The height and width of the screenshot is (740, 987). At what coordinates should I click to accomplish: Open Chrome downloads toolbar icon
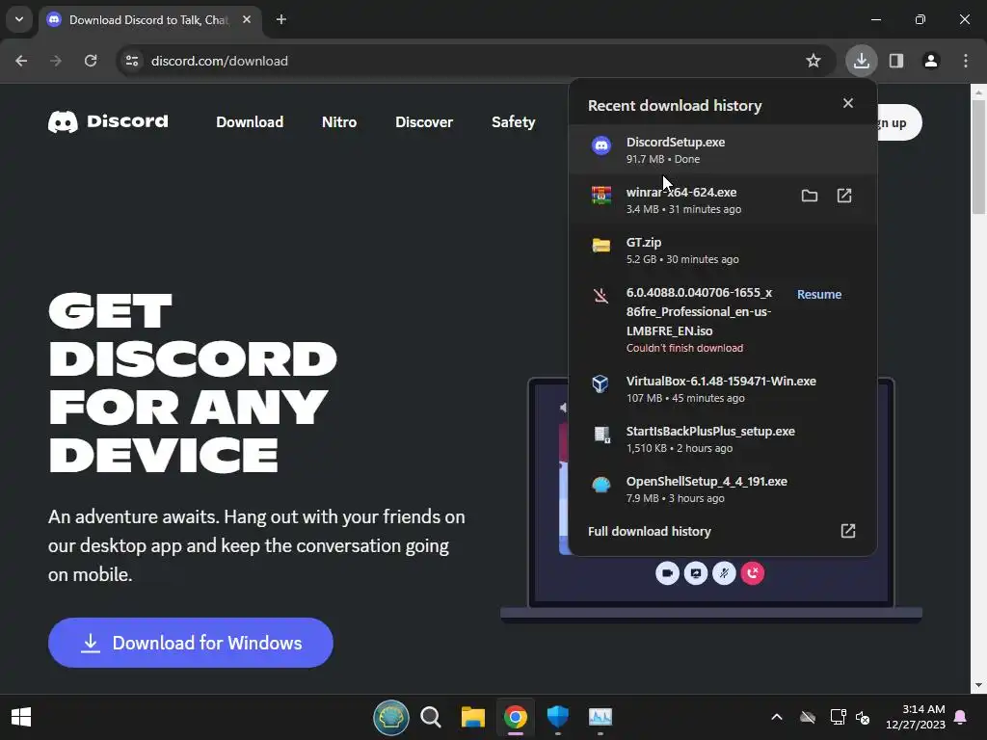click(861, 61)
